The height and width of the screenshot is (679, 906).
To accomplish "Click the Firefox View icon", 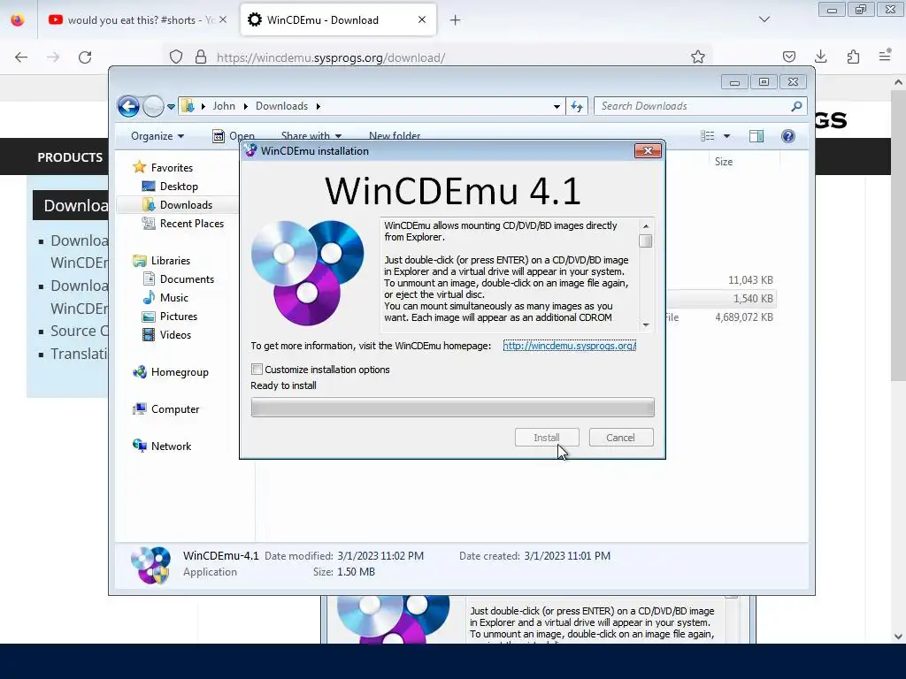I will [x=18, y=20].
